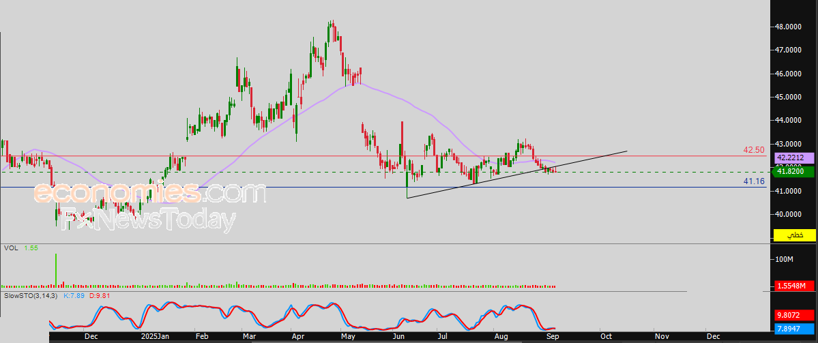
Task: Click the 44.0000 price axis label
Action: coord(787,121)
